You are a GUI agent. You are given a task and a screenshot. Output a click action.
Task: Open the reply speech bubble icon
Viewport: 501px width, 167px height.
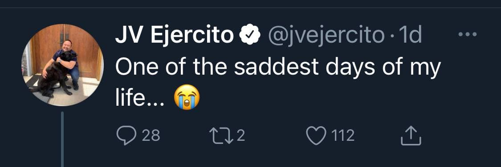coord(126,136)
